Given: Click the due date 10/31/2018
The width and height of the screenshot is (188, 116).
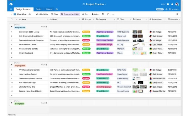Looking at the screenshot, I should (173, 83).
